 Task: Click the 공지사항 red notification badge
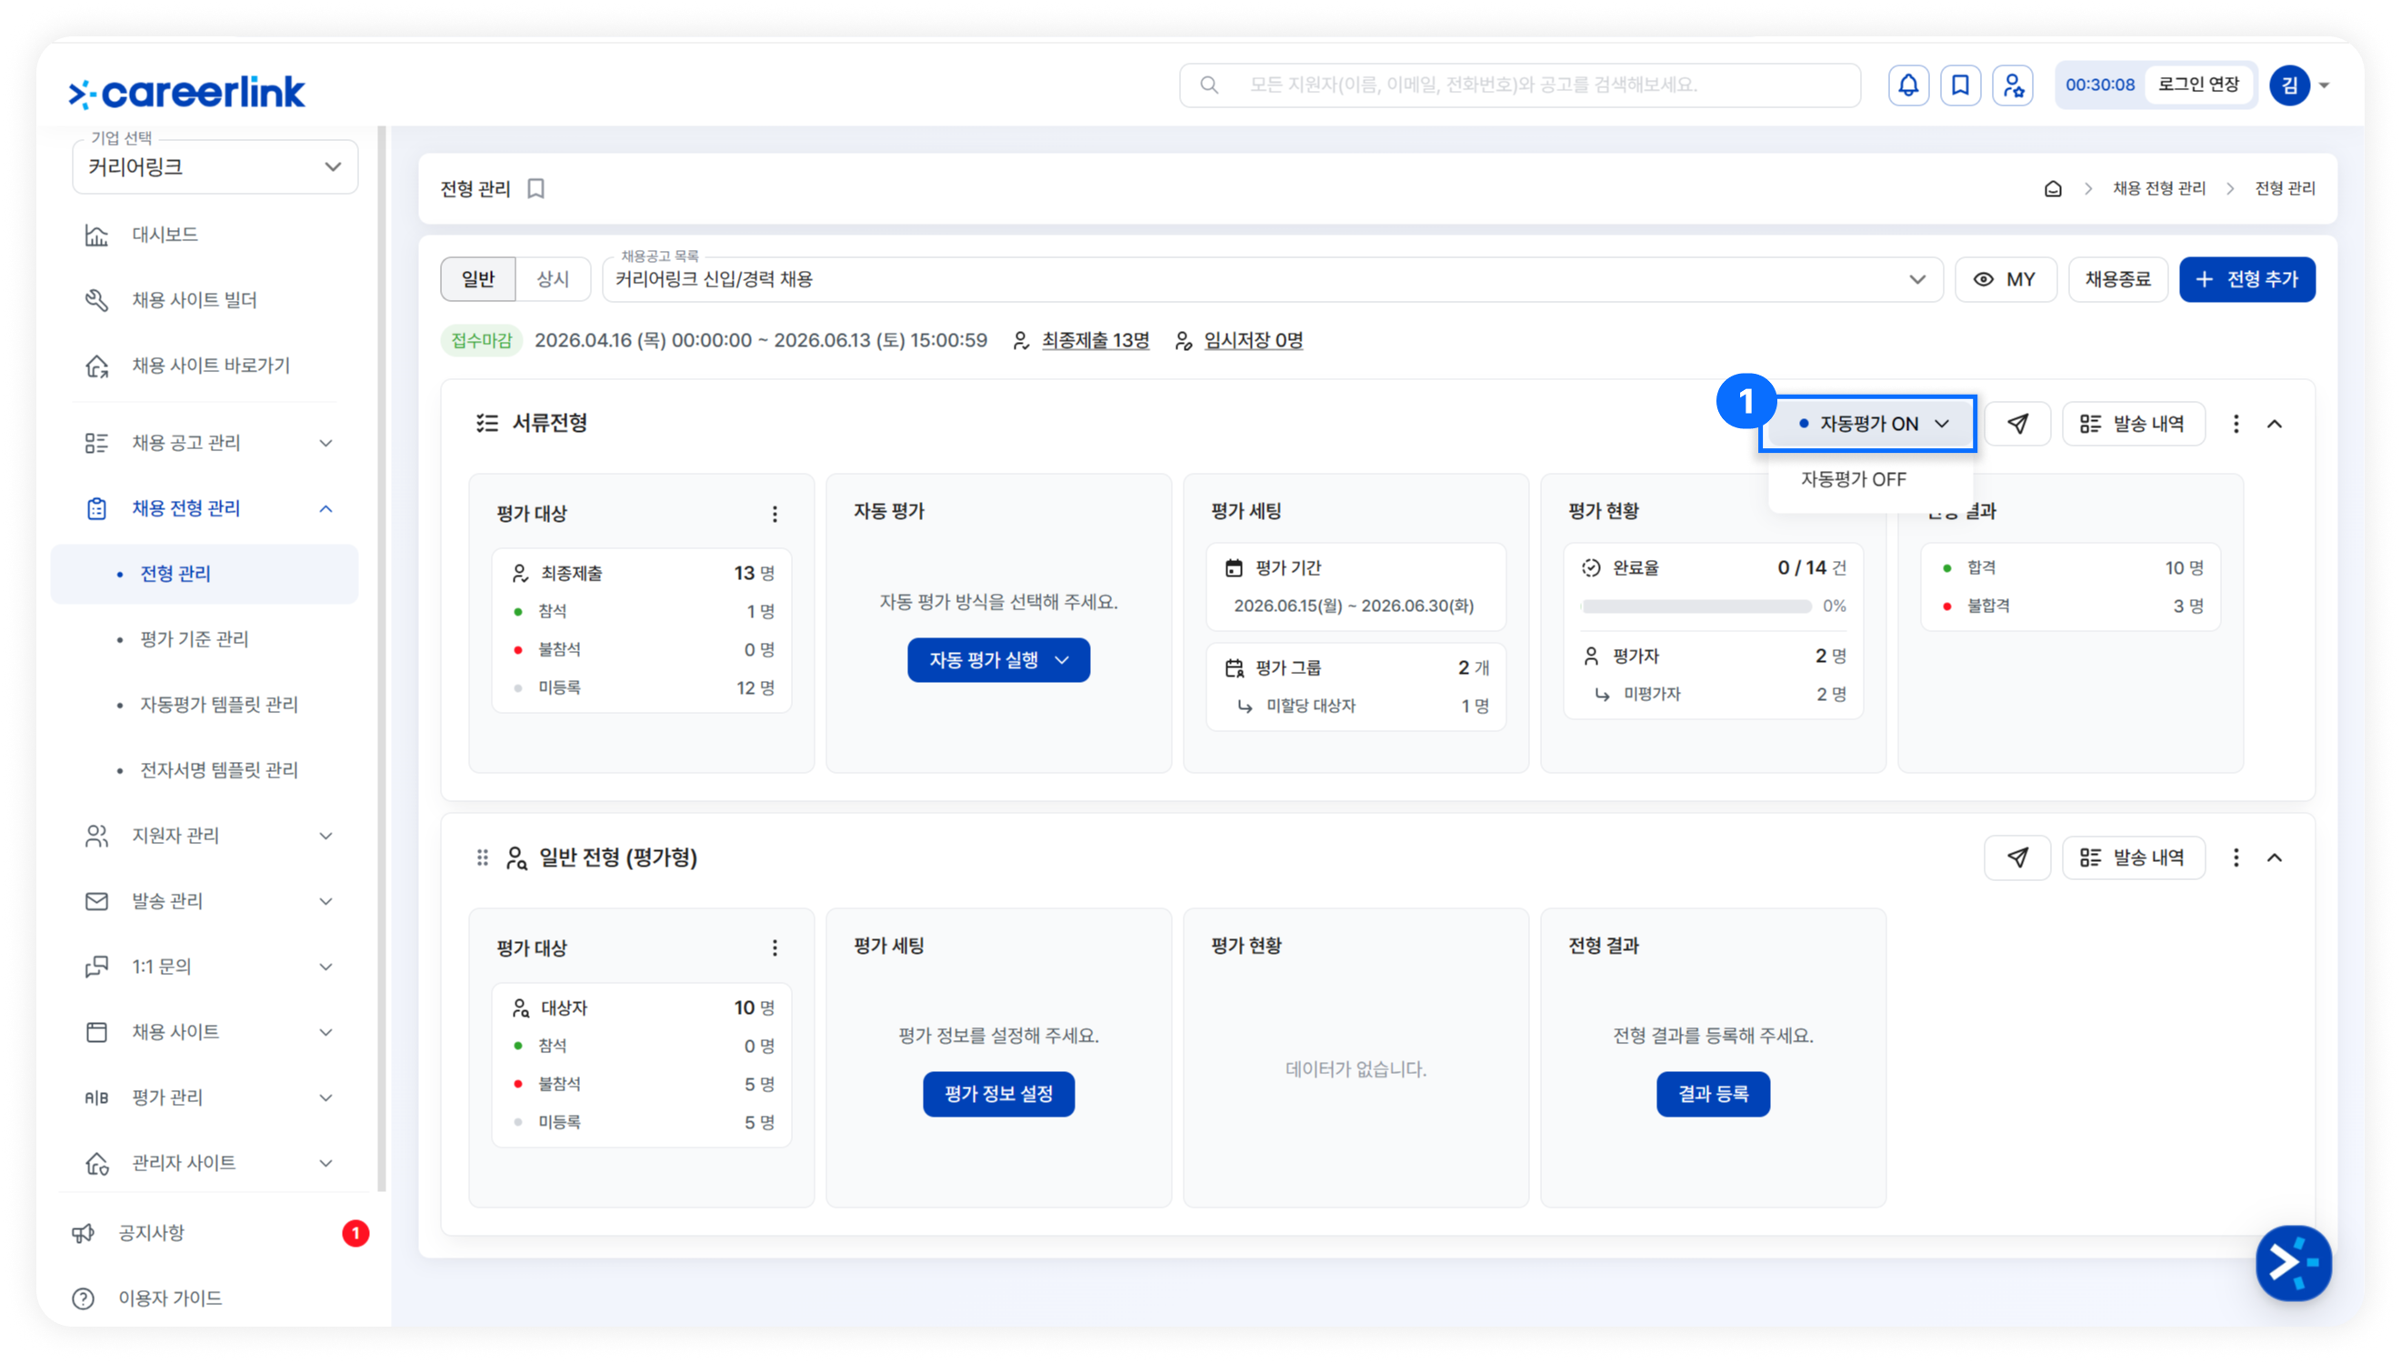tap(355, 1233)
